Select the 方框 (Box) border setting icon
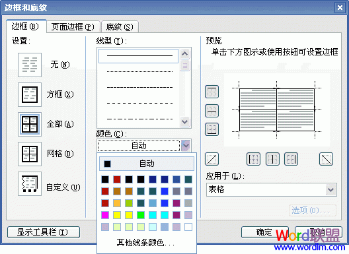 pos(30,94)
